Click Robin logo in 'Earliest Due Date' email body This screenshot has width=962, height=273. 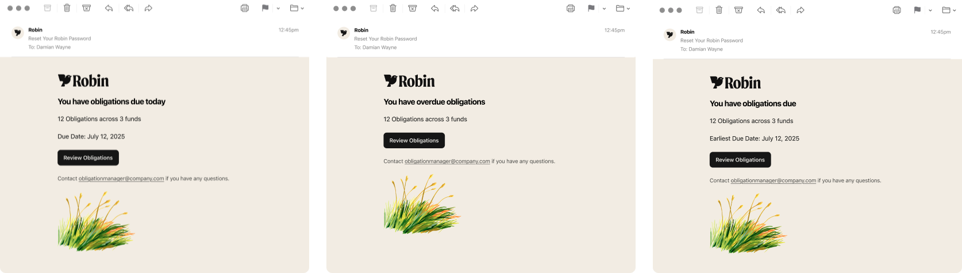click(x=736, y=83)
